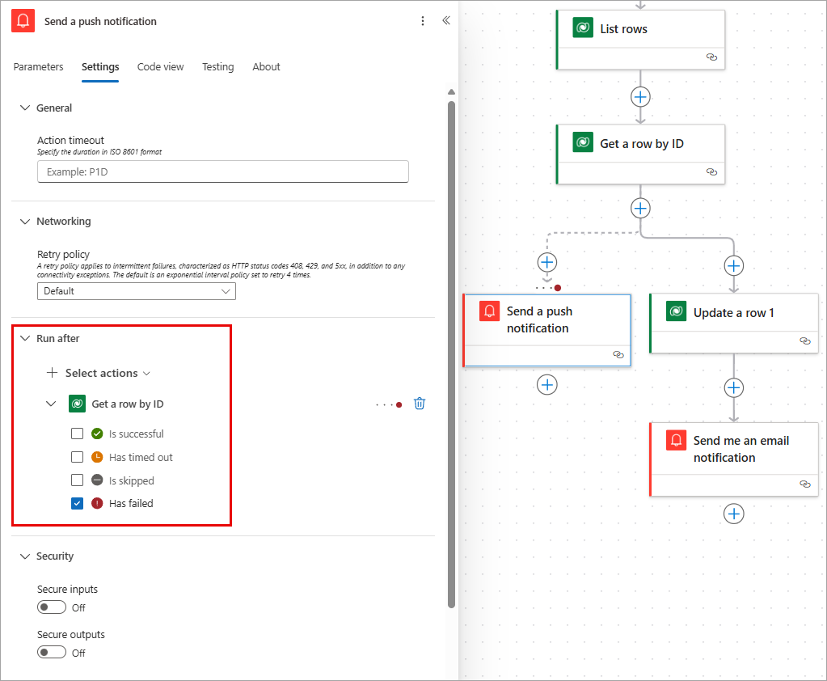The width and height of the screenshot is (827, 681).
Task: Select the Settings tab
Action: click(100, 67)
